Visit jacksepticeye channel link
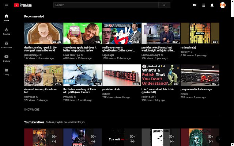The height and width of the screenshot is (146, 234). (x=31, y=55)
